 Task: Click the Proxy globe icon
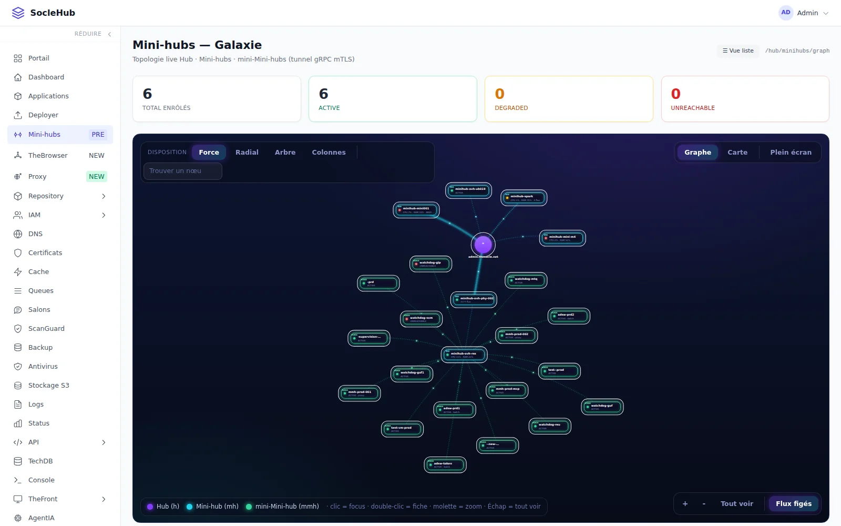pos(18,177)
